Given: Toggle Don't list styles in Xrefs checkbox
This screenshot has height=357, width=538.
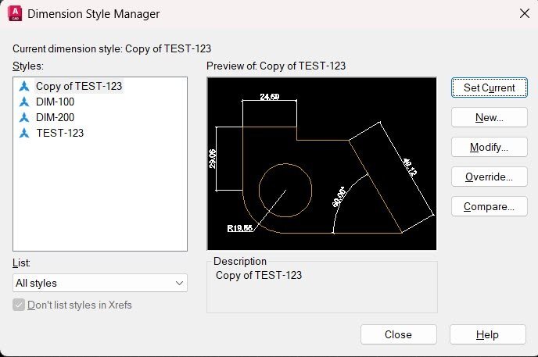Looking at the screenshot, I should tap(20, 305).
